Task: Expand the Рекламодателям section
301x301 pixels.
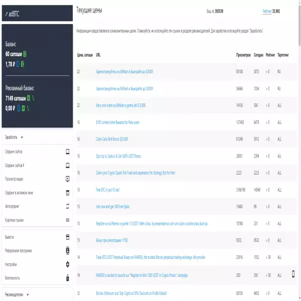Action: (17, 294)
